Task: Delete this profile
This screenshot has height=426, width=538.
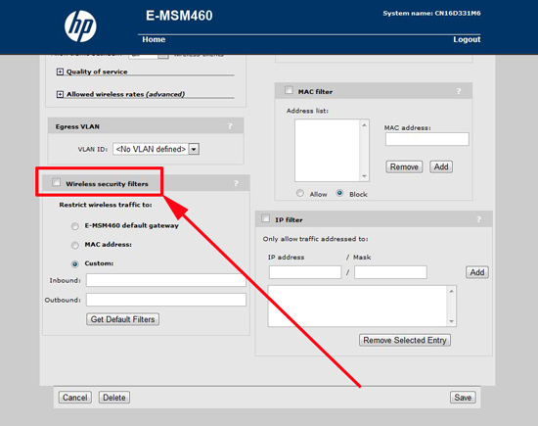Action: point(114,398)
